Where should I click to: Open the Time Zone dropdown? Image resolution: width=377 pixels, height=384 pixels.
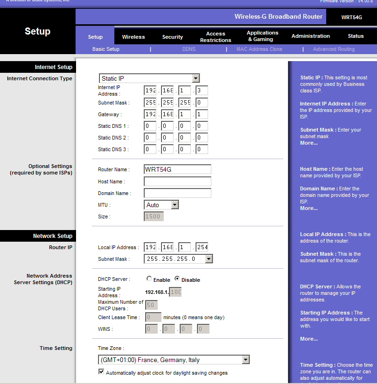pyautogui.click(x=174, y=360)
